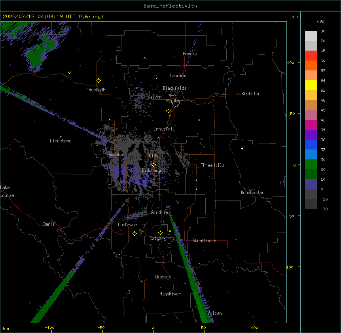Click the white plus marker northwest of Drumheller
341x333 pixels.
242,148
